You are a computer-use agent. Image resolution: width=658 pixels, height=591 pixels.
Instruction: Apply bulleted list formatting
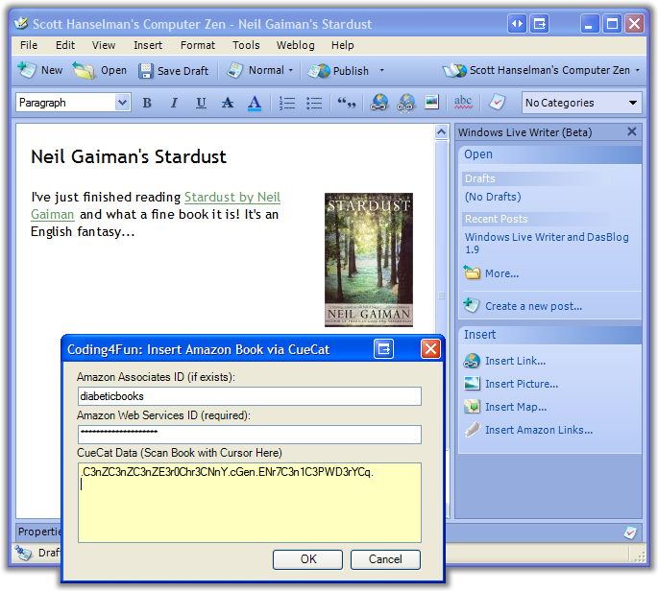pos(314,103)
